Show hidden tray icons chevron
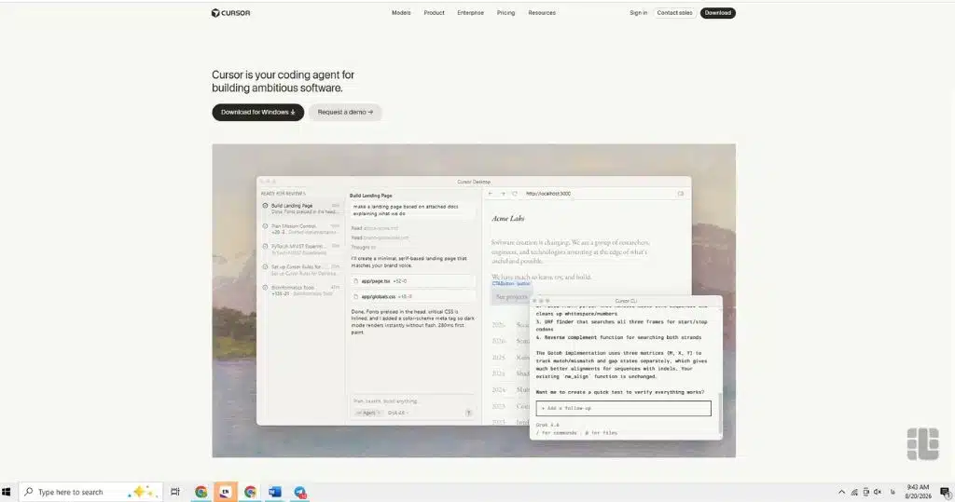The height and width of the screenshot is (502, 955). [842, 492]
